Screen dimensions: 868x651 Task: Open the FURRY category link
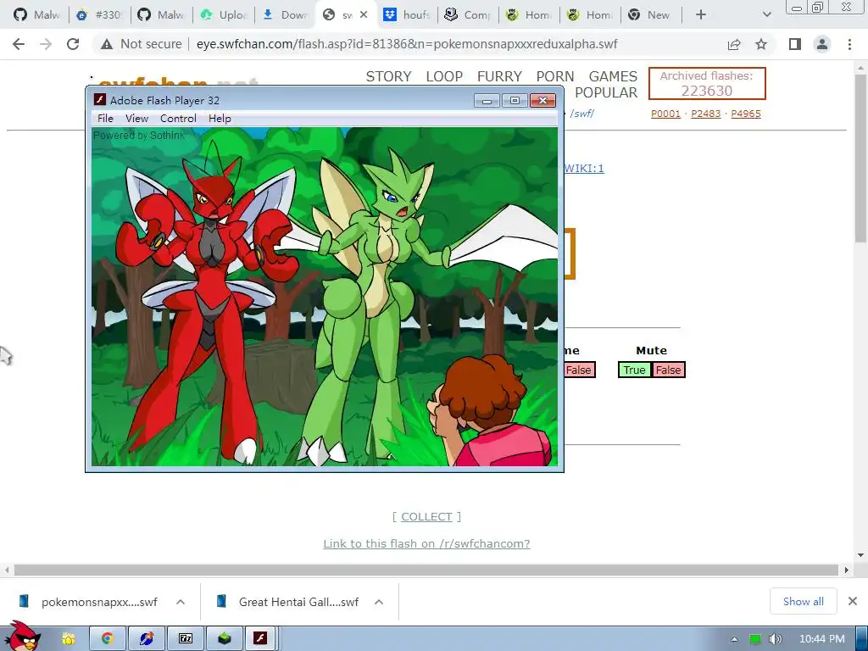pyautogui.click(x=499, y=76)
